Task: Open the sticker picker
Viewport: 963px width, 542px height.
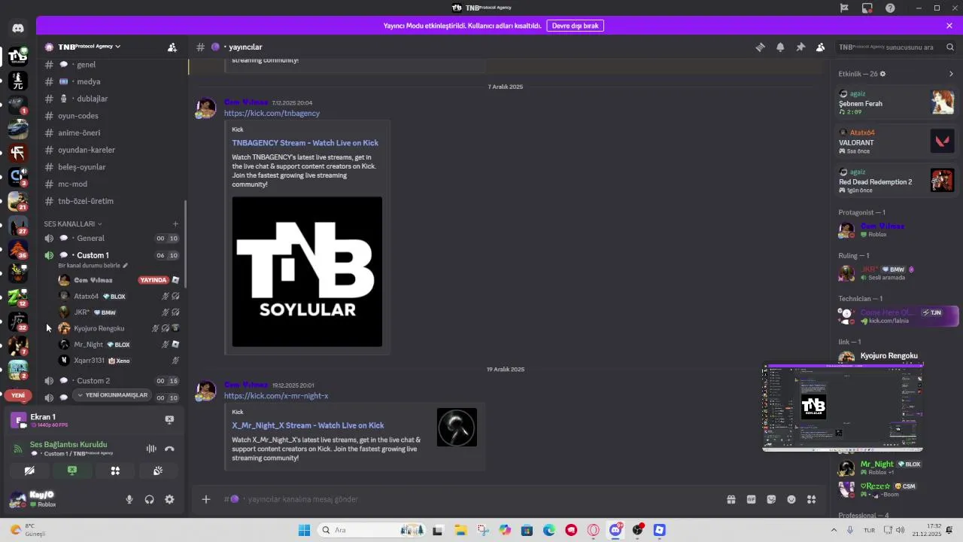Action: pyautogui.click(x=771, y=499)
